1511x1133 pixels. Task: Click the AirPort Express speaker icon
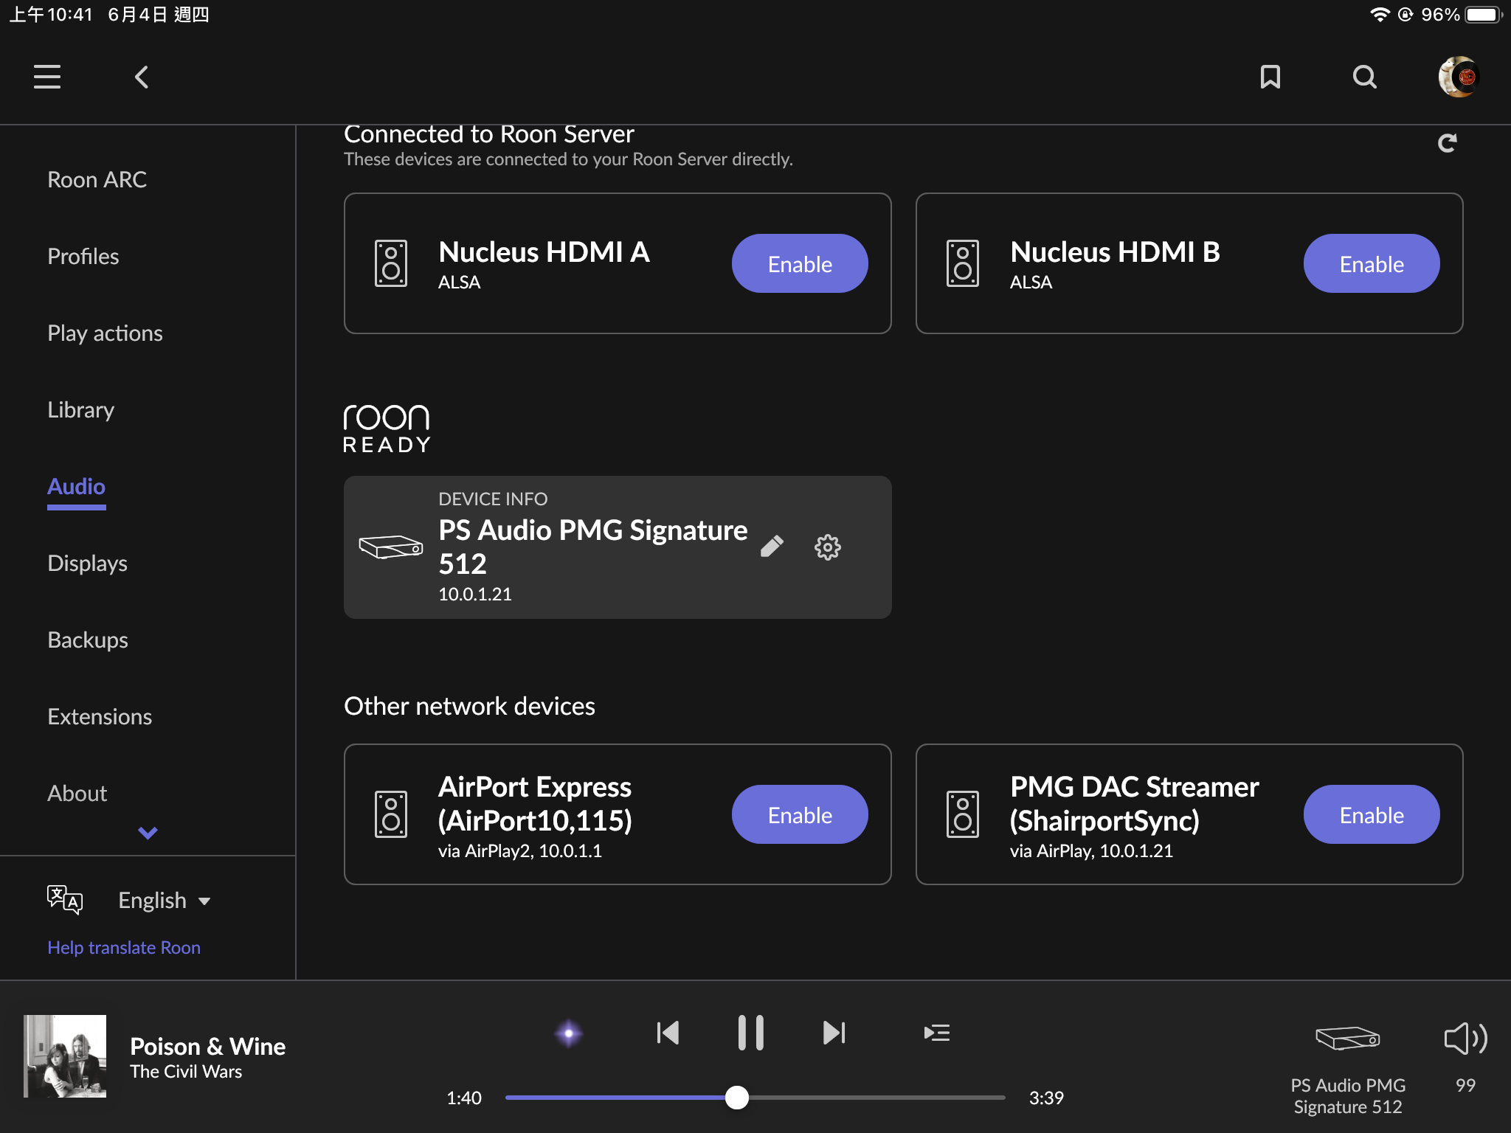tap(391, 814)
